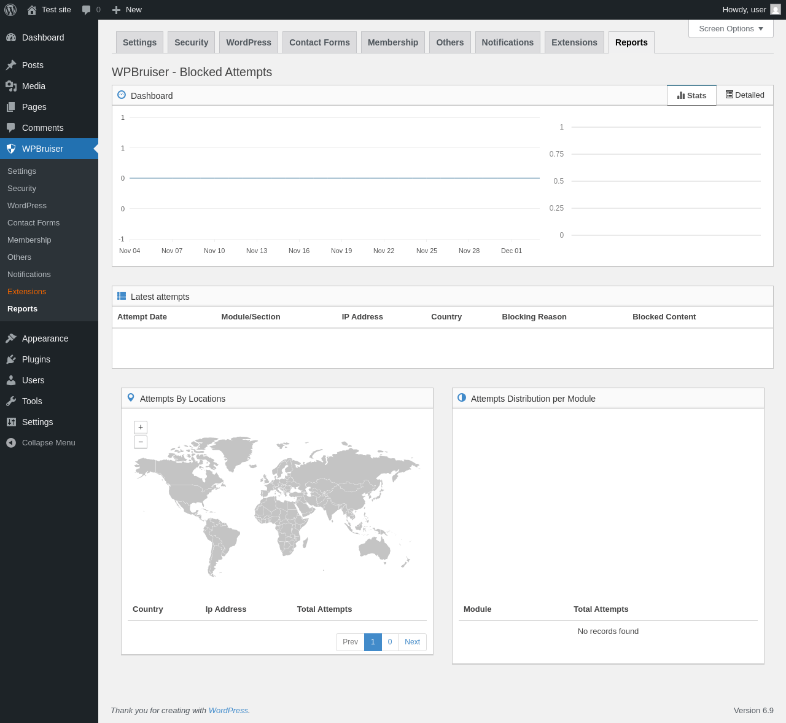Open Appearance in the sidebar
This screenshot has width=786, height=723.
point(45,338)
